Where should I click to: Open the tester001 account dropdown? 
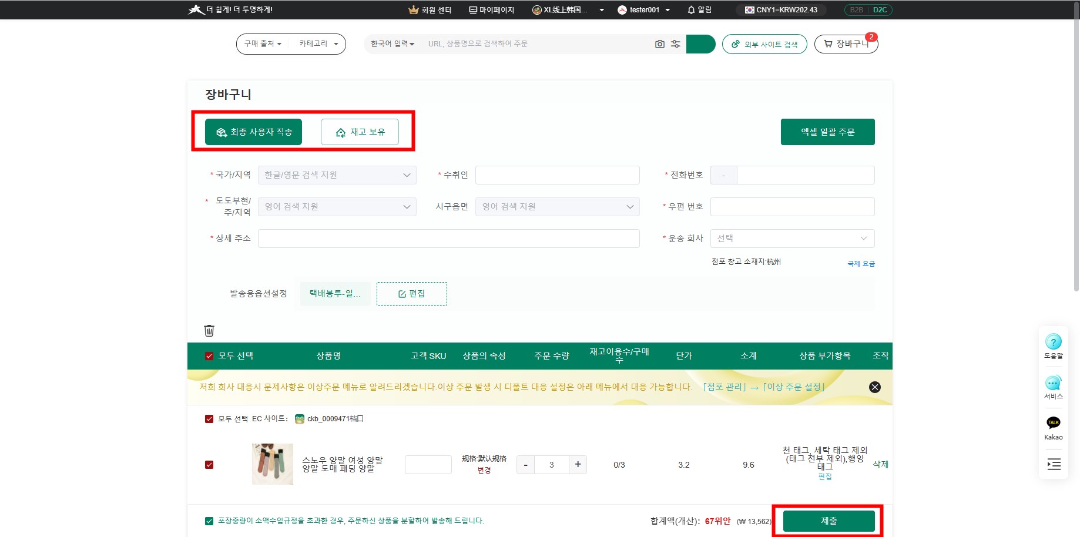point(644,10)
